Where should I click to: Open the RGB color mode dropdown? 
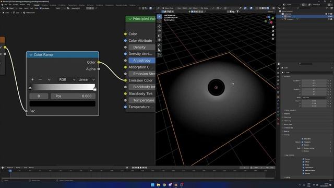(x=67, y=79)
